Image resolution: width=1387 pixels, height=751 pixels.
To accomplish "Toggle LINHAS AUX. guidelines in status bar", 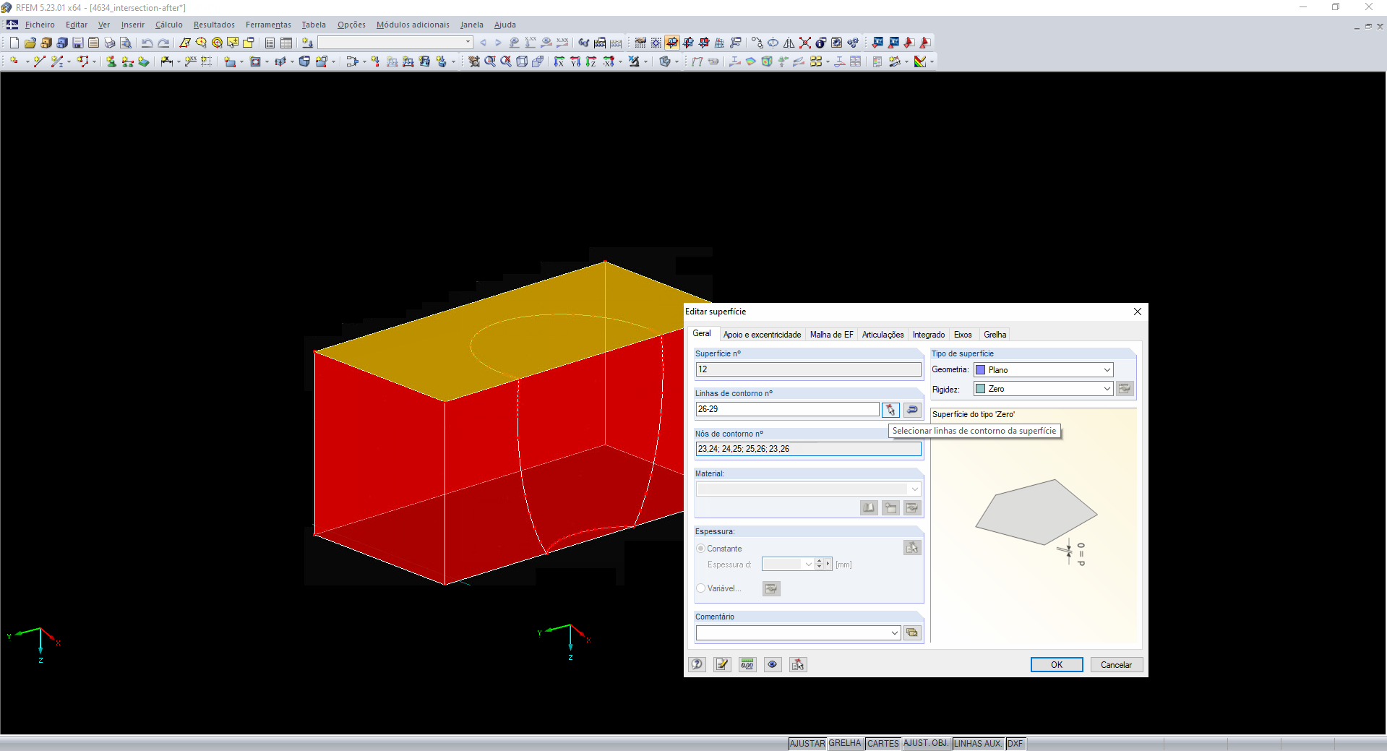I will point(978,744).
